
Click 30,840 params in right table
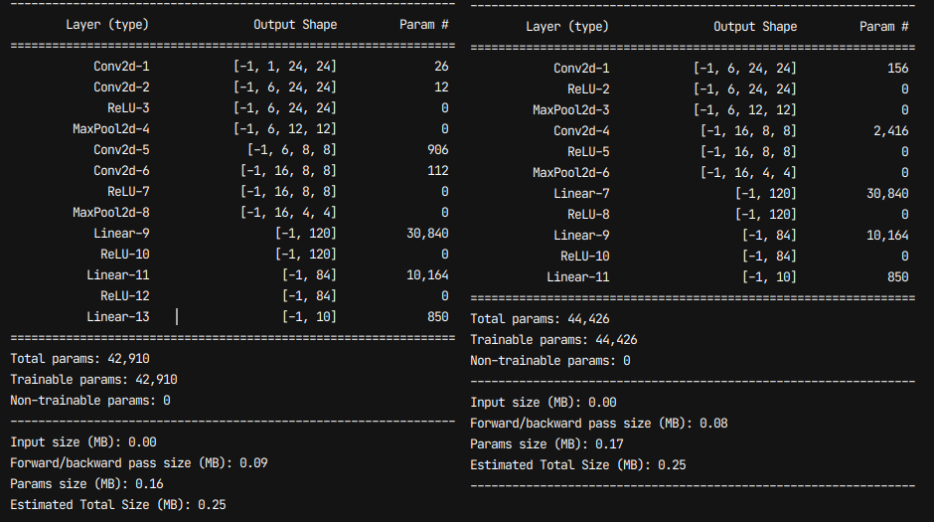click(887, 193)
